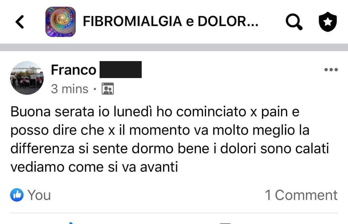Image resolution: width=348 pixels, height=224 pixels.
Task: Open the search magnifier icon
Action: [x=294, y=22]
